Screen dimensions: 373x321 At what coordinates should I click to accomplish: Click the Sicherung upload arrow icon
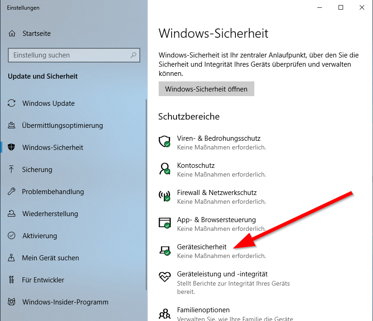[11, 169]
